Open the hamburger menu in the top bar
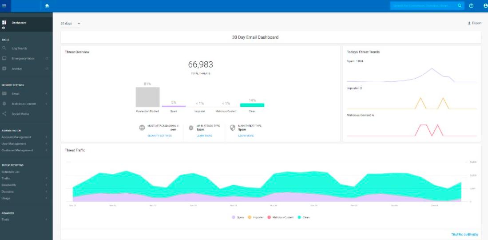 [4, 6]
